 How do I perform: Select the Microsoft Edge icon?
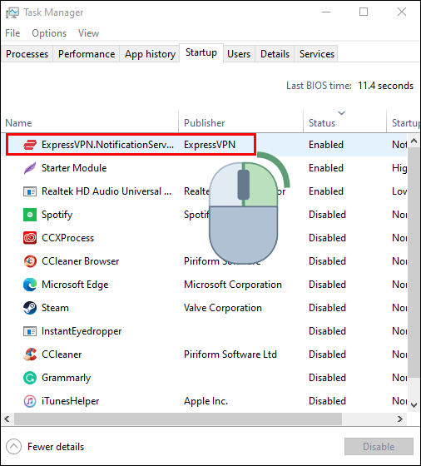coord(30,285)
